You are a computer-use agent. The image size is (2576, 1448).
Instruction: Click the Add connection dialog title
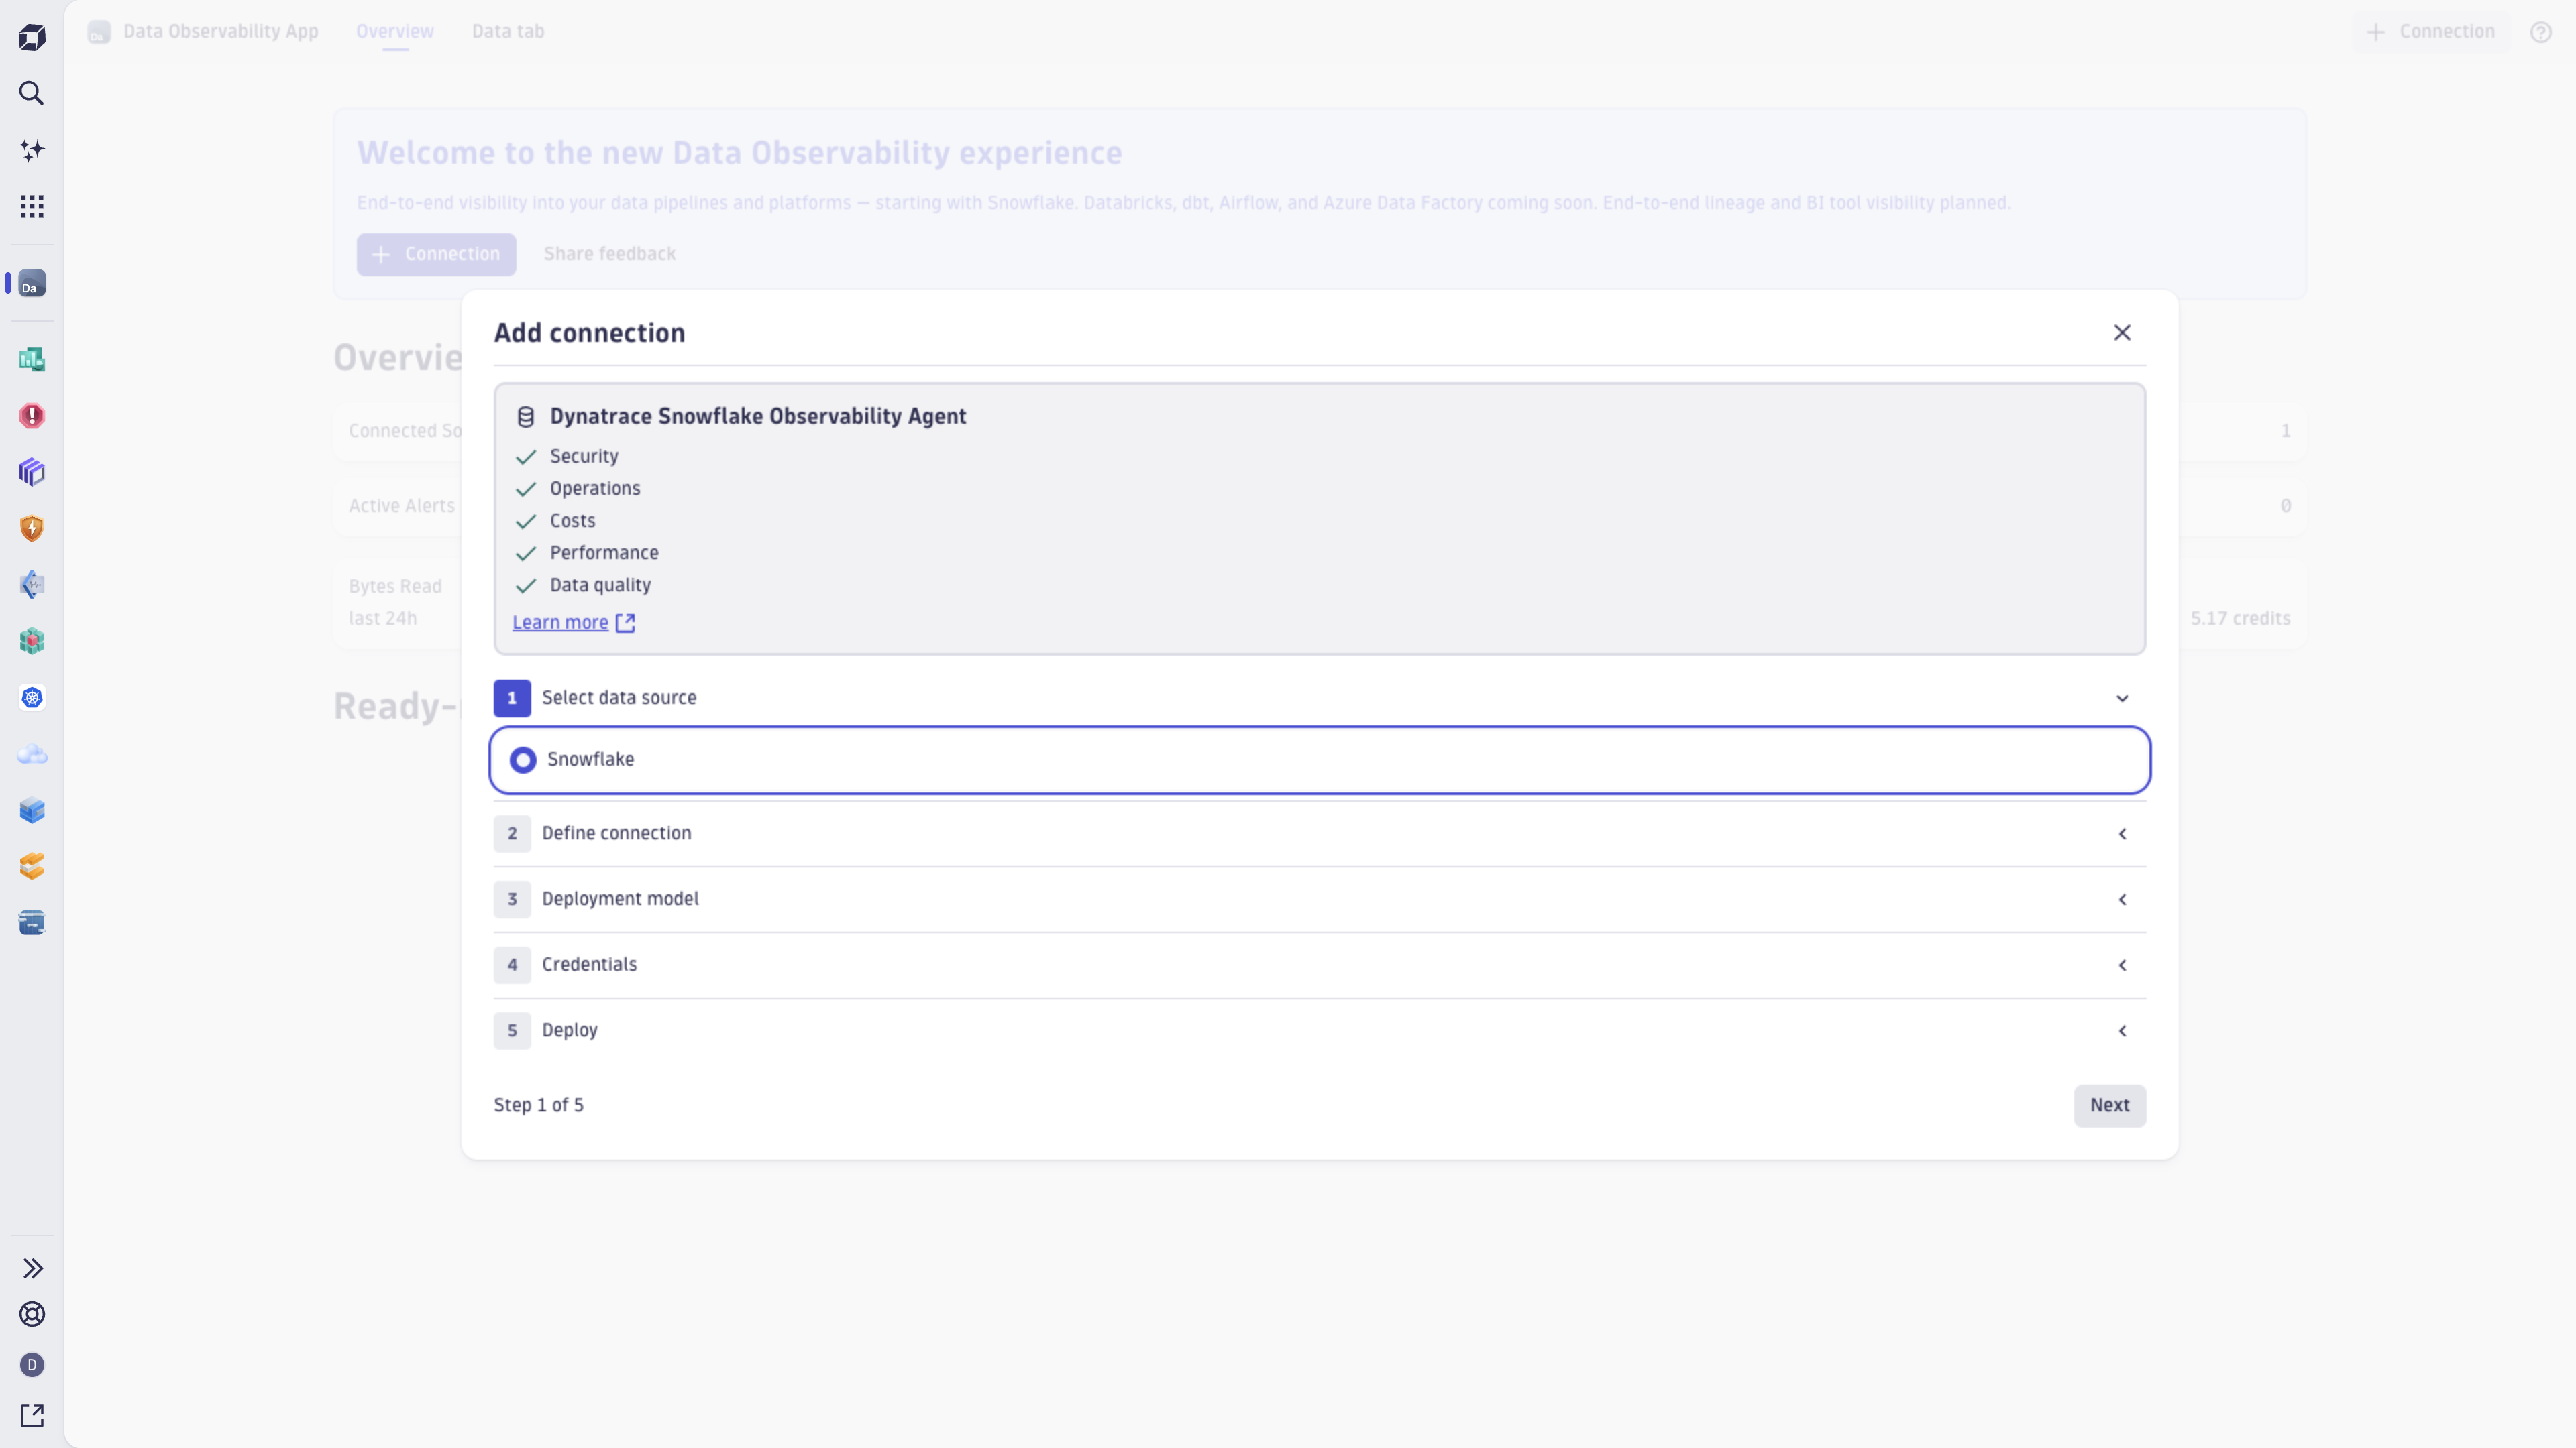coord(590,333)
